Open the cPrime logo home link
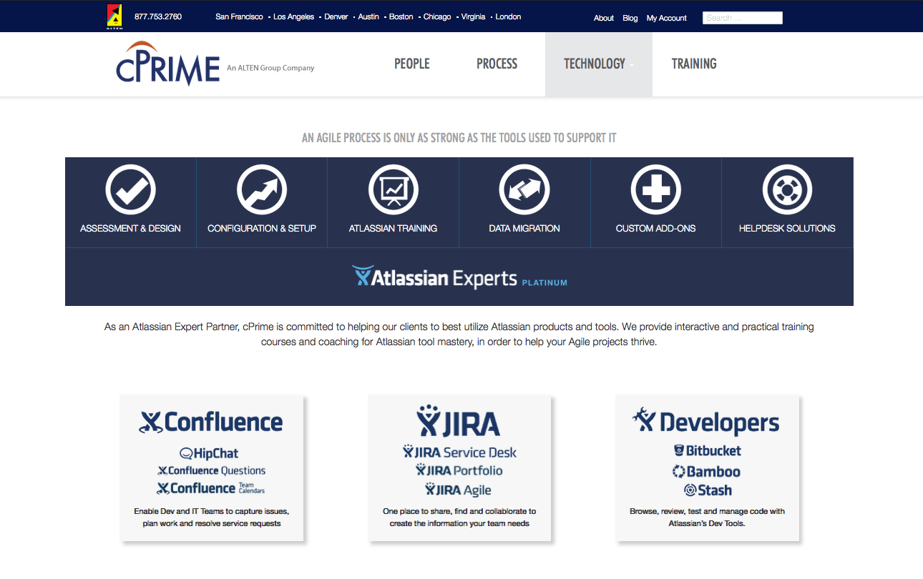Image resolution: width=923 pixels, height=579 pixels. coord(168,64)
